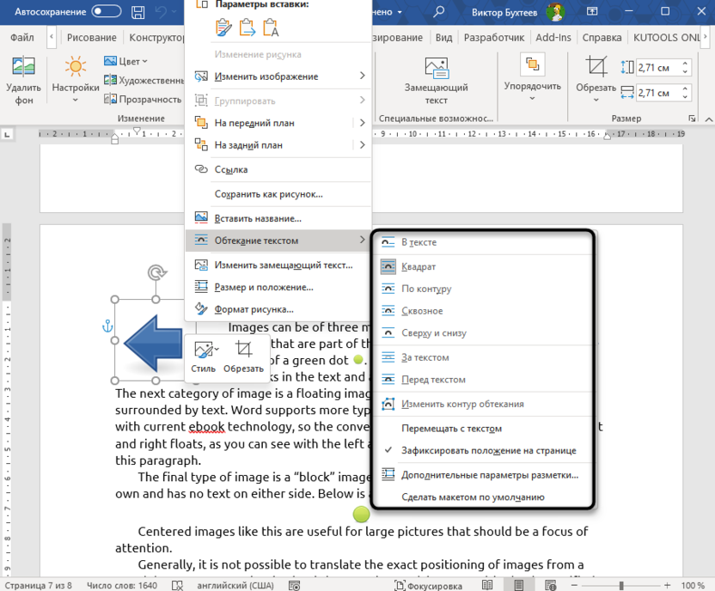Screen dimensions: 715x591
Task: Open Дополнительные параметры разметки
Action: [x=483, y=475]
